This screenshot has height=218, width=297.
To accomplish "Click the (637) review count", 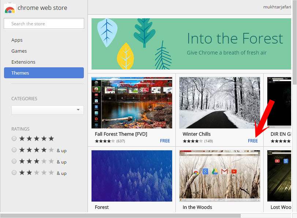I will 120,141.
